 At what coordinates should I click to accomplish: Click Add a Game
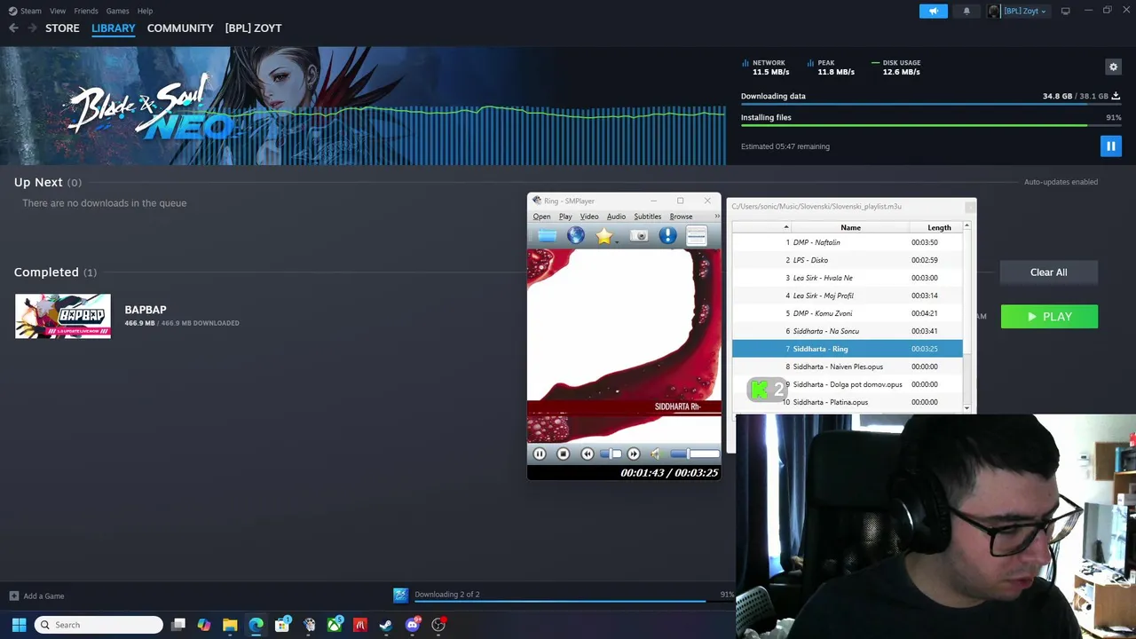point(36,596)
